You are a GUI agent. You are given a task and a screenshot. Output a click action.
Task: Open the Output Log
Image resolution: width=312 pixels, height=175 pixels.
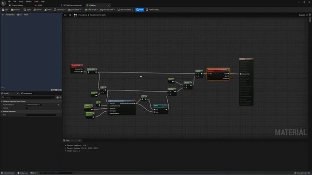click(x=22, y=173)
